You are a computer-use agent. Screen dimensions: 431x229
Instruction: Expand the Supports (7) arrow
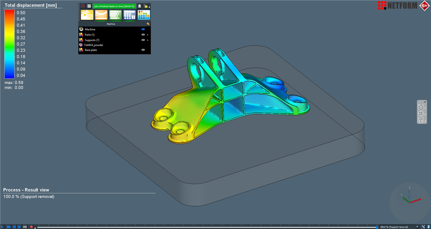(148, 40)
